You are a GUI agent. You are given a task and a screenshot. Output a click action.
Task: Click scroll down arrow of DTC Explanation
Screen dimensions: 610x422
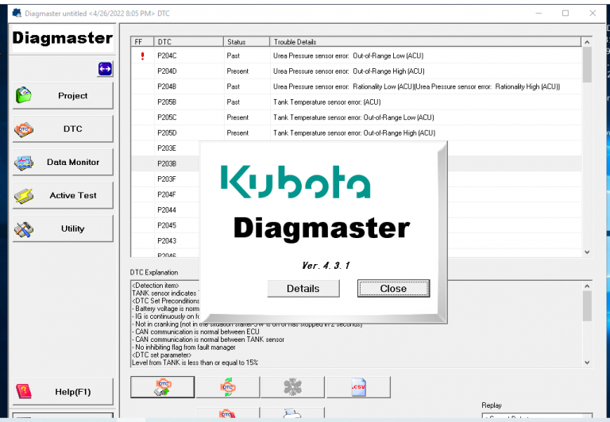tap(587, 363)
